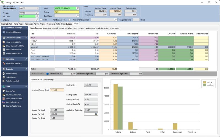This screenshot has width=220, height=137.
Task: Toggle the Maintenance Type checkbox
Action: [x=69, y=20]
